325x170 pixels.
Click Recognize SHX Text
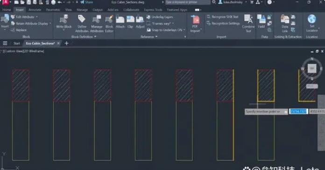coord(223,17)
